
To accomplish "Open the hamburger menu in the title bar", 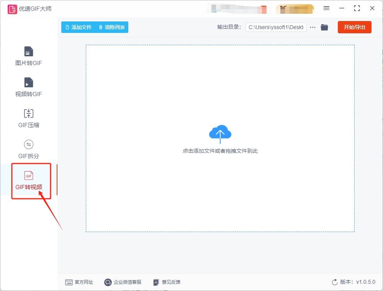I will click(327, 8).
